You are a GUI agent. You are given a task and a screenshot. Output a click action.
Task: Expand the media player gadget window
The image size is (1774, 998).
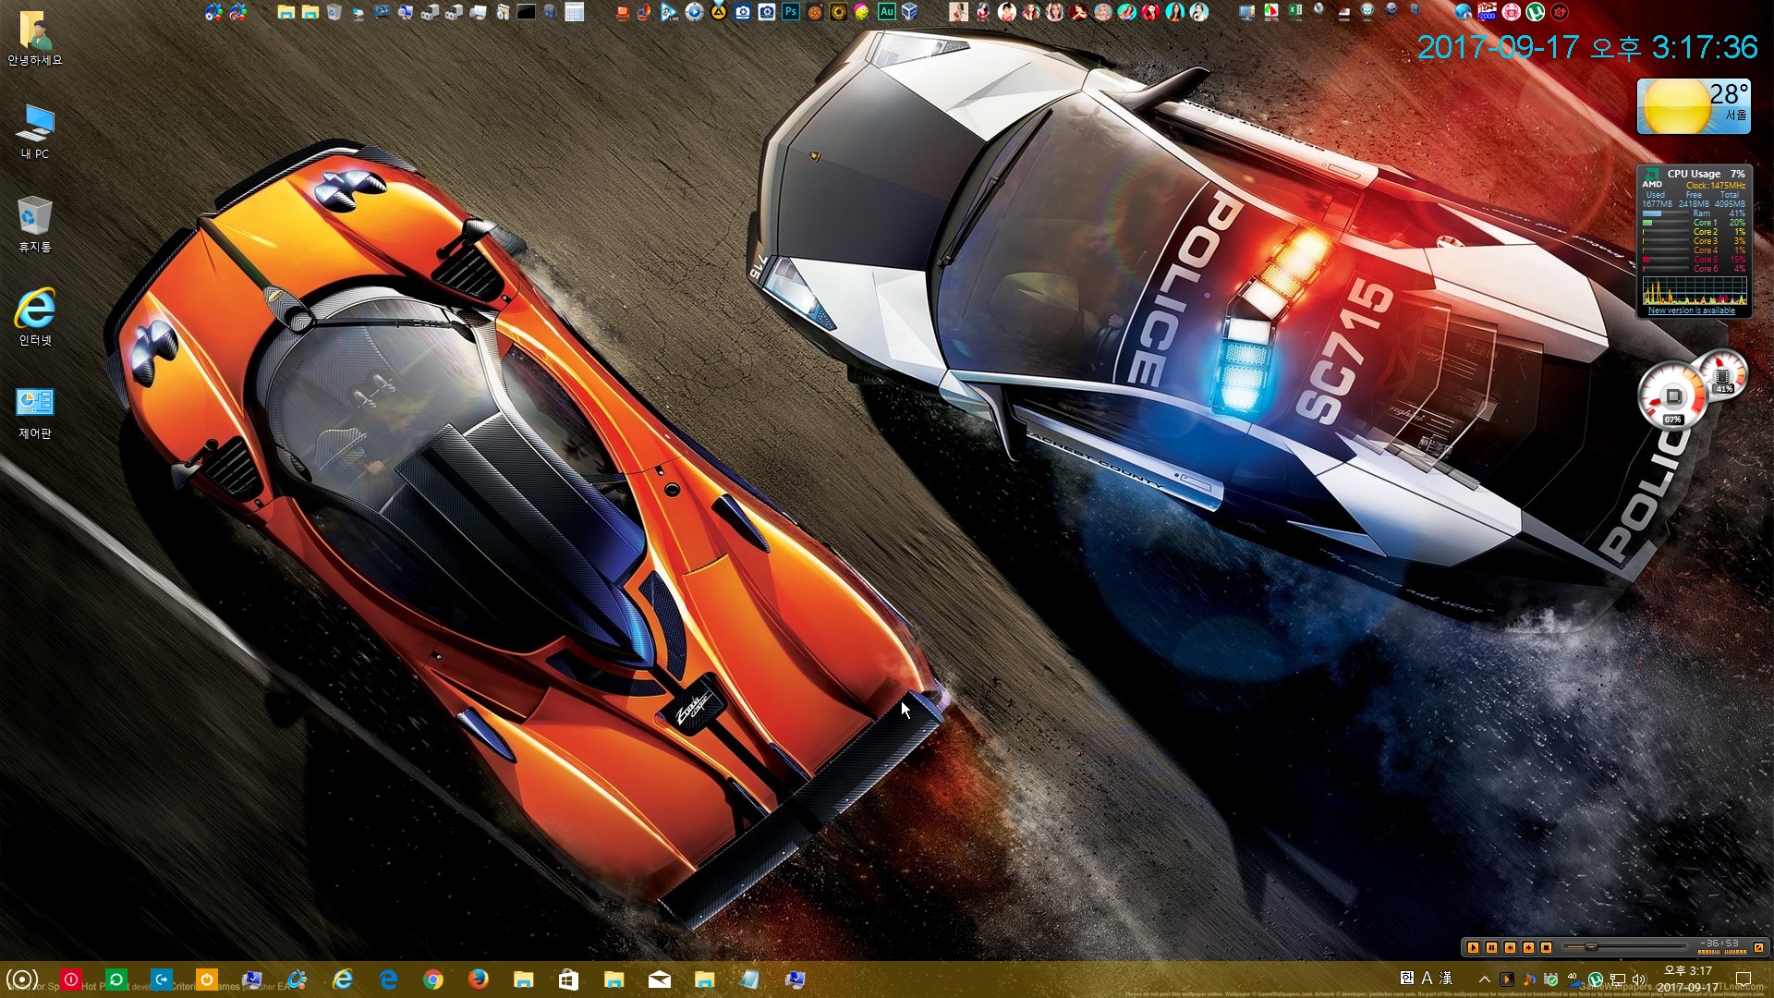[x=1759, y=947]
